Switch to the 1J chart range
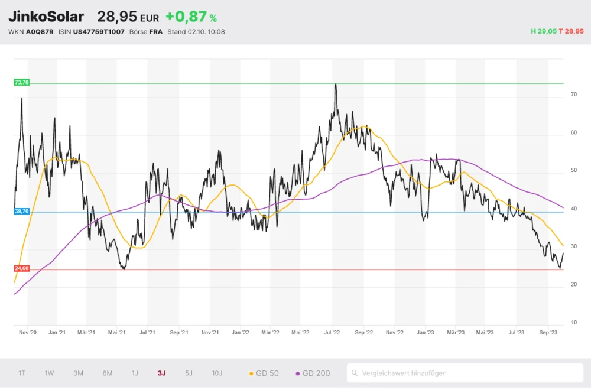The image size is (591, 390). (135, 373)
